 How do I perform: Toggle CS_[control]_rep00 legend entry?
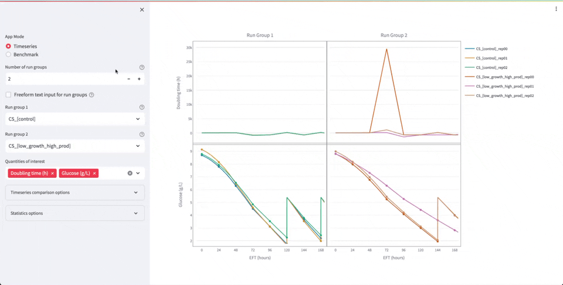(x=486, y=49)
